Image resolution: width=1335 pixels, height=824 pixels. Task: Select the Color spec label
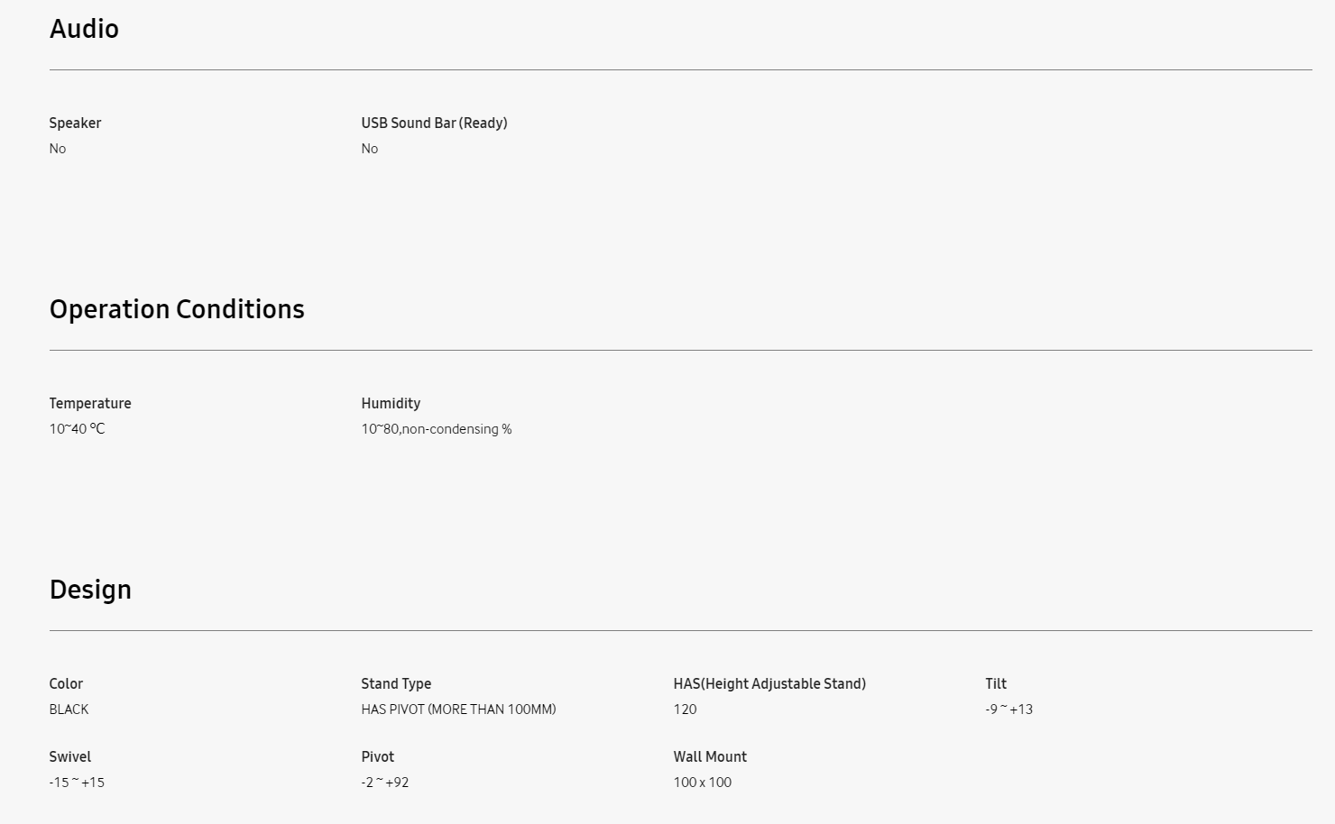pyautogui.click(x=66, y=684)
